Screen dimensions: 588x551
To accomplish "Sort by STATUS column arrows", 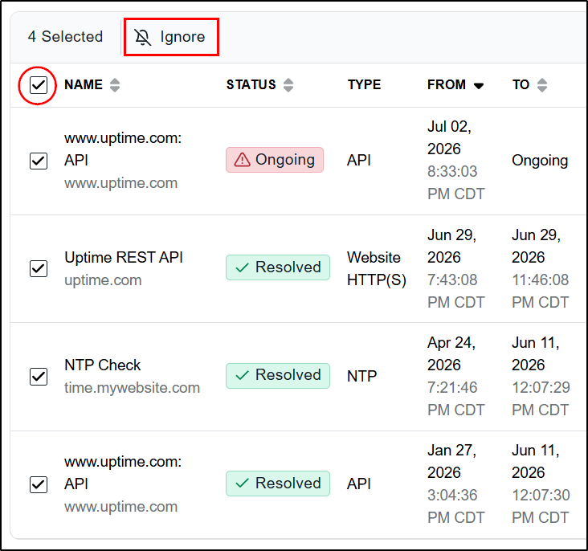I will coord(288,85).
